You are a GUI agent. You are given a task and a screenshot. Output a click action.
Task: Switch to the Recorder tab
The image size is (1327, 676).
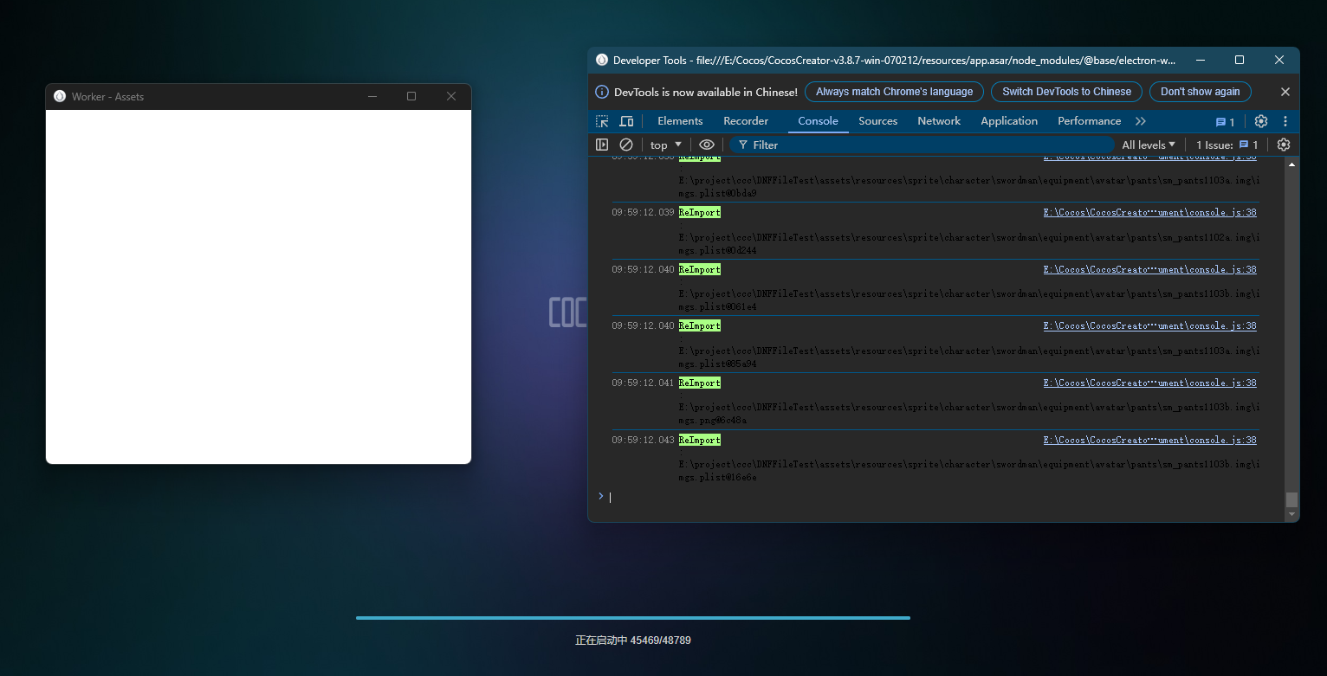pos(746,121)
